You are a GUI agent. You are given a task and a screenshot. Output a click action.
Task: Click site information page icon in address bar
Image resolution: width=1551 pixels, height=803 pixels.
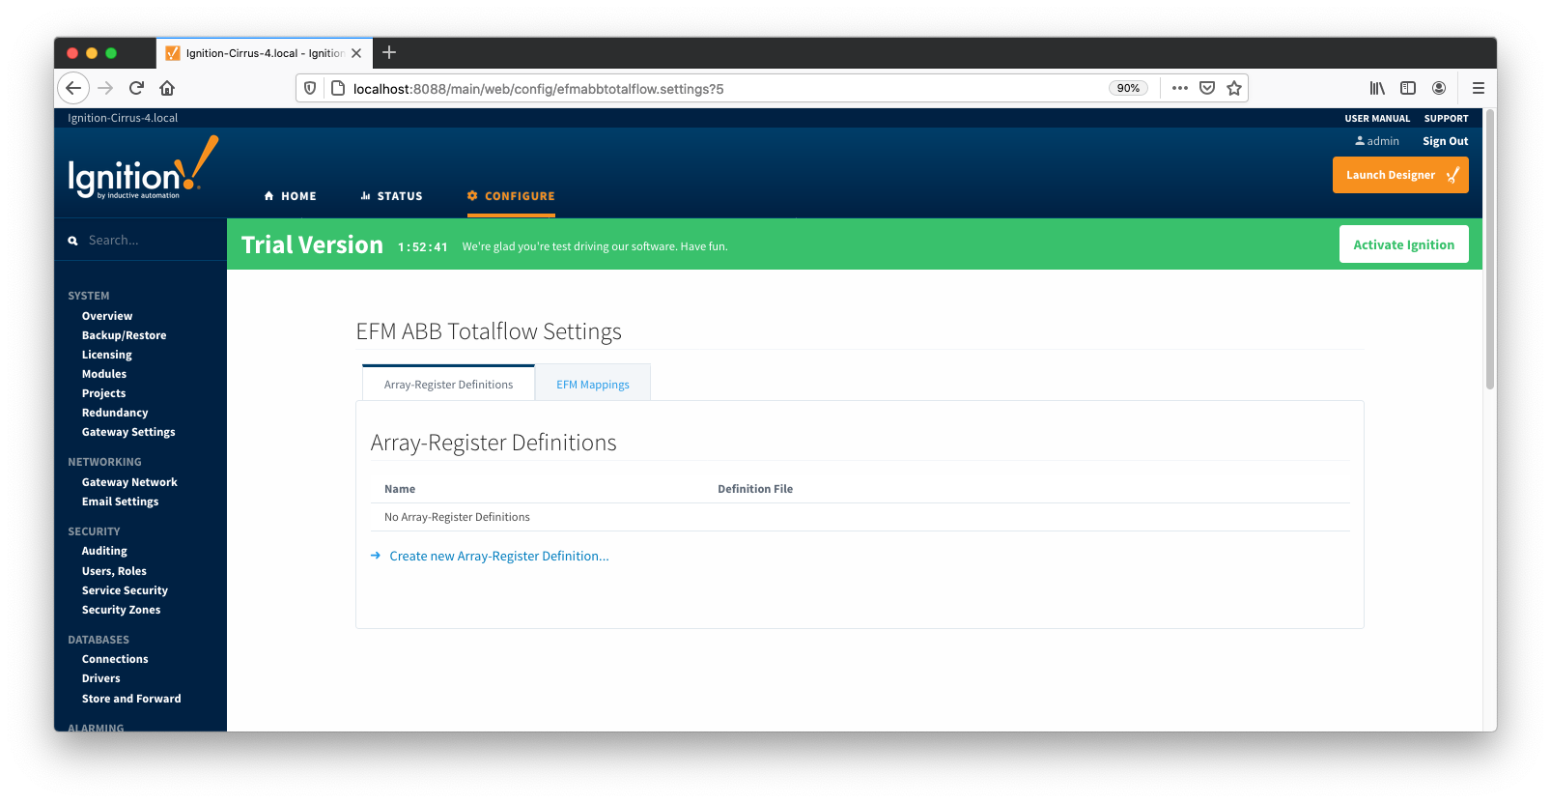[x=338, y=88]
